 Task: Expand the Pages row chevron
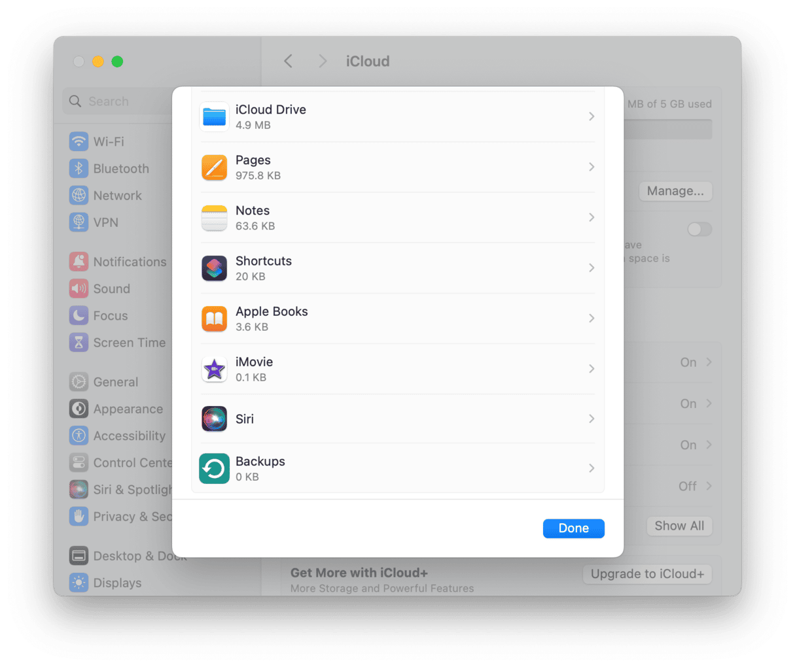pyautogui.click(x=592, y=167)
